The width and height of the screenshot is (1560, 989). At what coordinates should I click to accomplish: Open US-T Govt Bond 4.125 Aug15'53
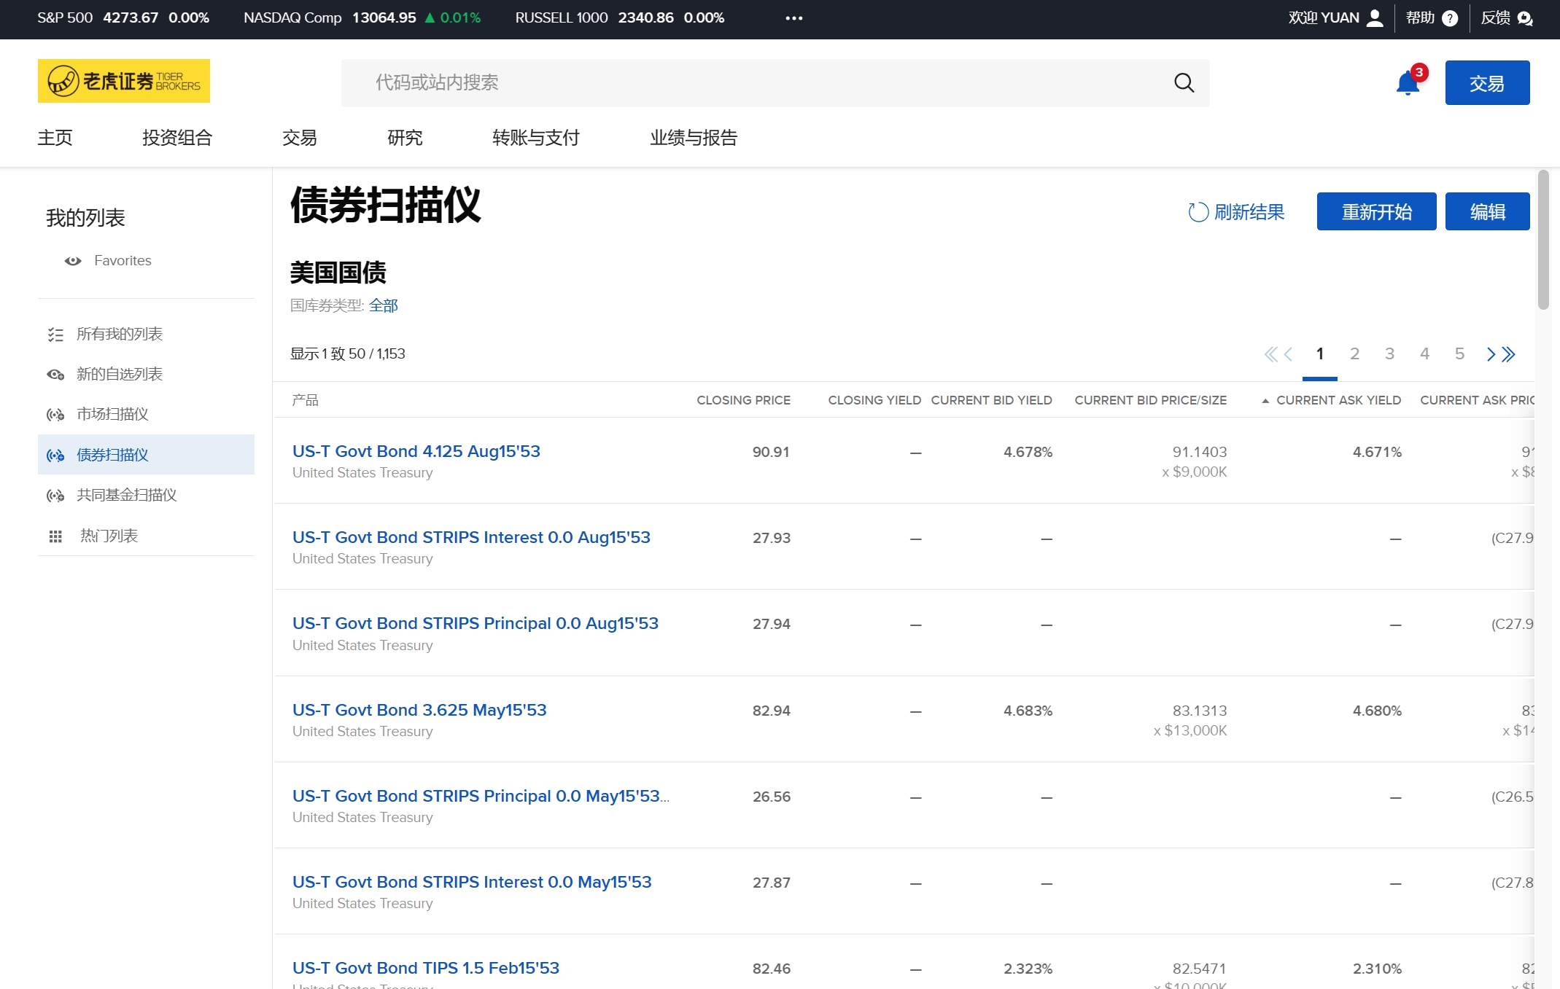tap(416, 451)
